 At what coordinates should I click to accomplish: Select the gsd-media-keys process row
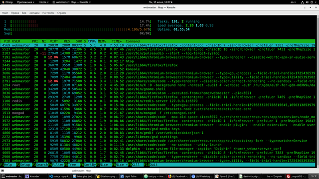pyautogui.click(x=158, y=129)
